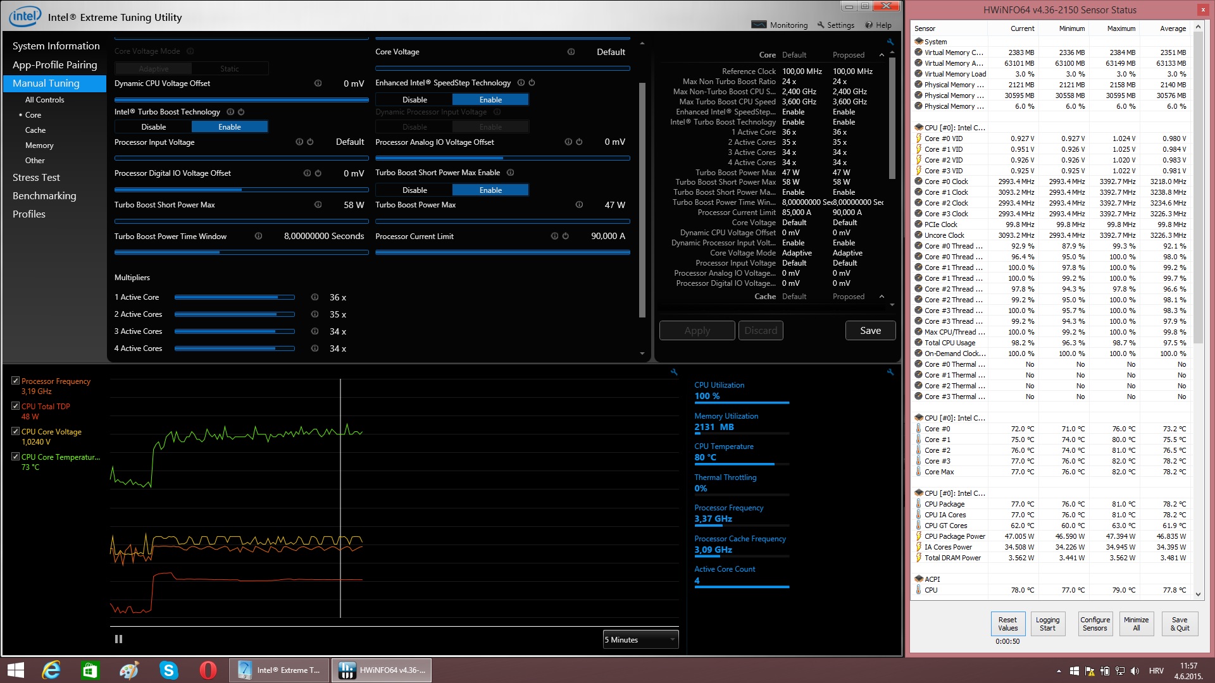This screenshot has width=1215, height=683.
Task: Open Paint icon on taskbar
Action: click(x=129, y=670)
